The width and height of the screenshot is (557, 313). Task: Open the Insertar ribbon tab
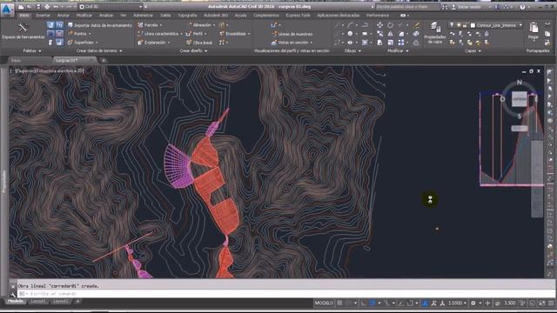pyautogui.click(x=43, y=16)
